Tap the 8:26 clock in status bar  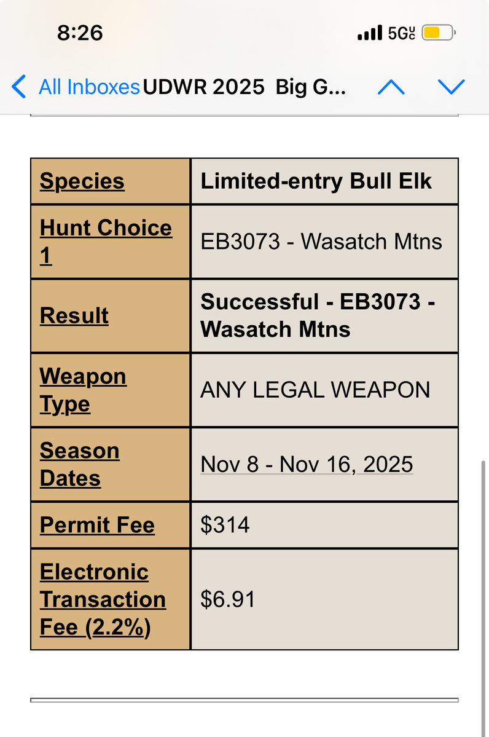click(x=80, y=33)
